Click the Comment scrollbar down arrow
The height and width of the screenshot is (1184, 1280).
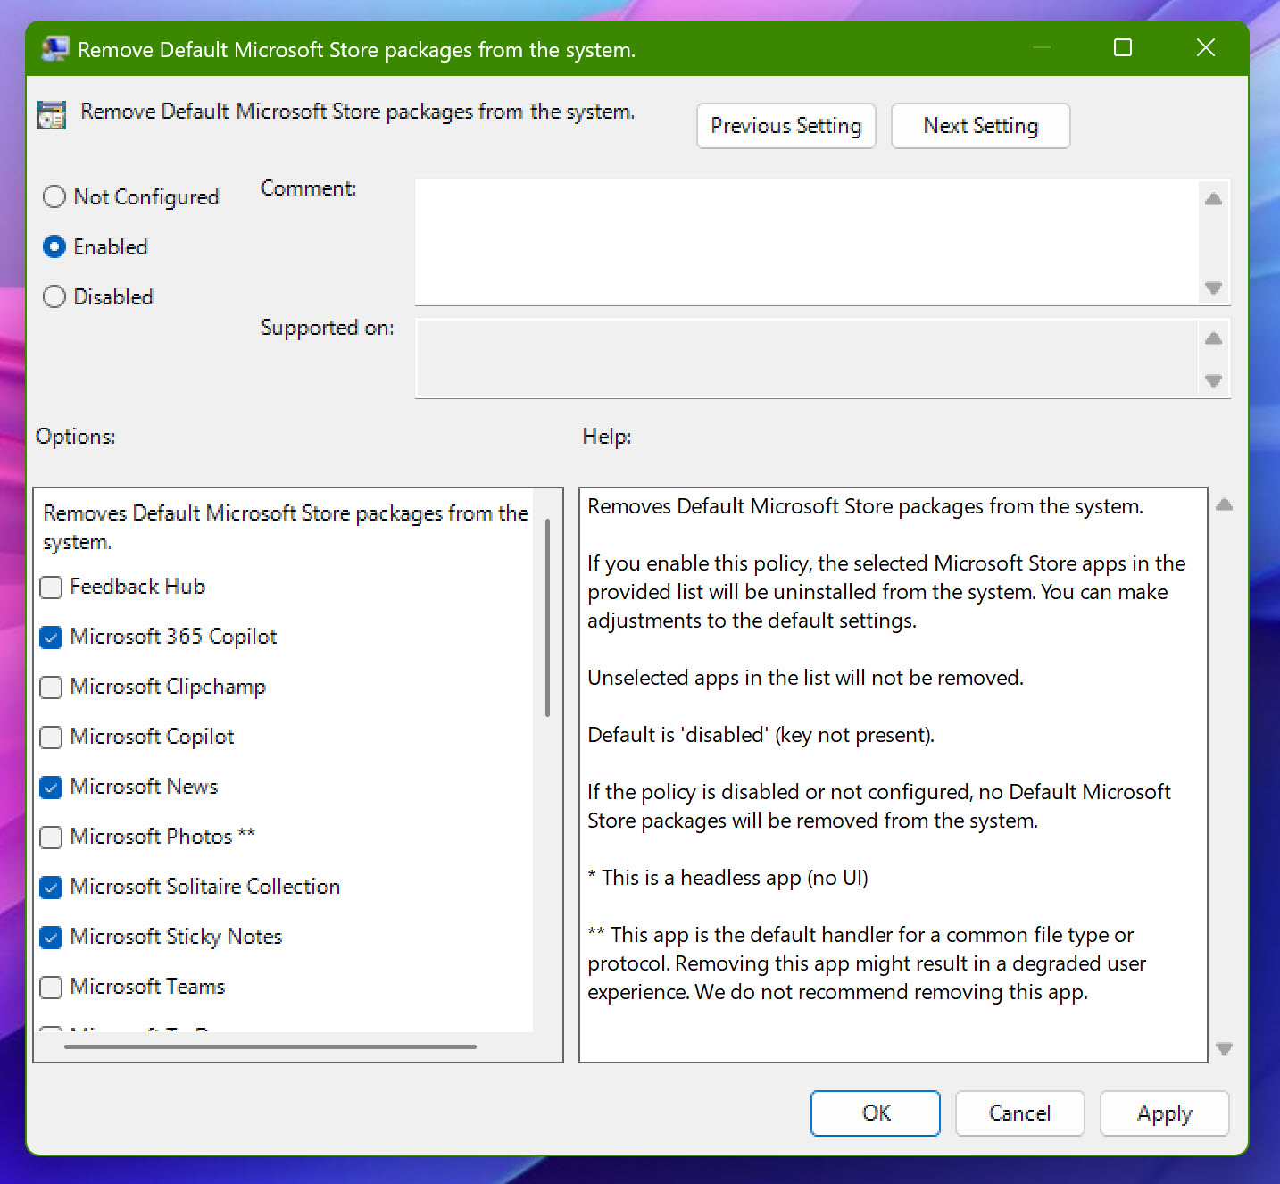coord(1212,289)
